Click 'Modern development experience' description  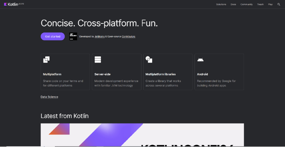(116, 83)
